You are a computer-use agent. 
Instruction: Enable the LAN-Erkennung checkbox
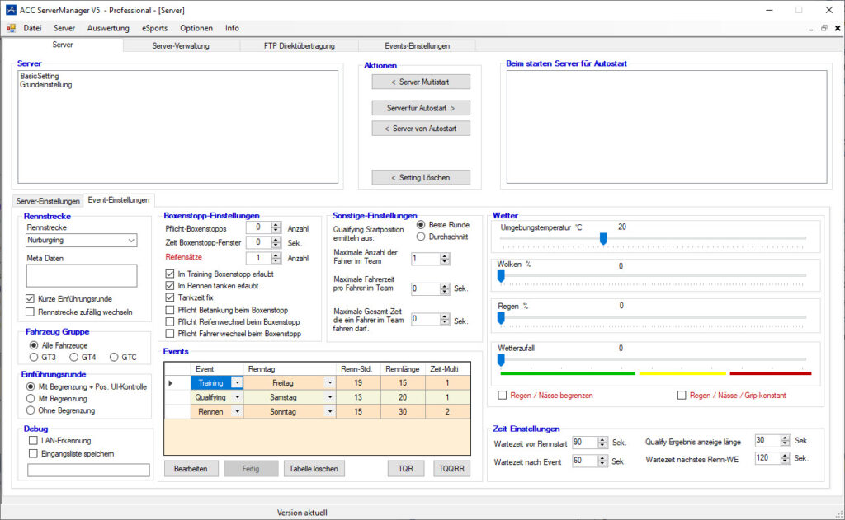pos(33,440)
